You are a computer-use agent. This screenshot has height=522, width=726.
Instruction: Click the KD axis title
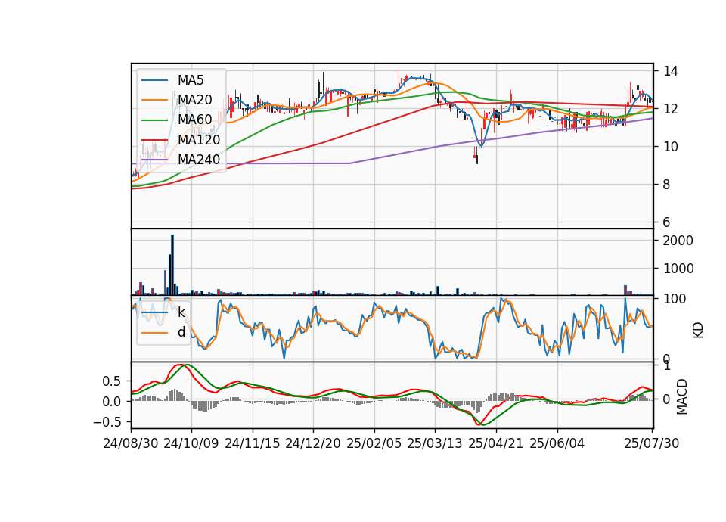coord(698,331)
